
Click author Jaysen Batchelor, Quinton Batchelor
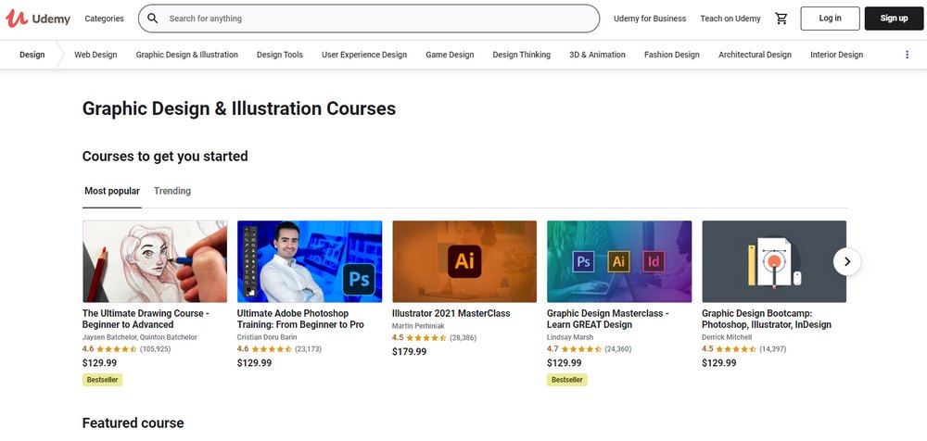pyautogui.click(x=140, y=337)
